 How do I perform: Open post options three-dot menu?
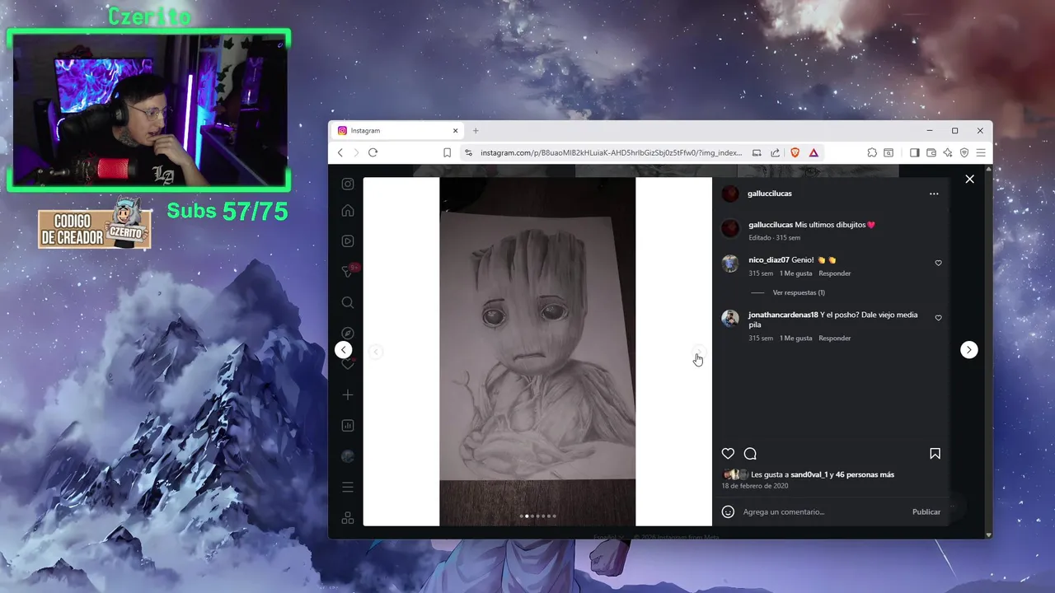(x=934, y=194)
